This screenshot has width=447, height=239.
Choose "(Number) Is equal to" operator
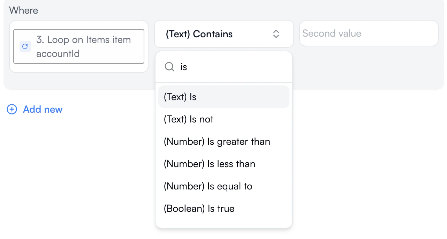208,186
